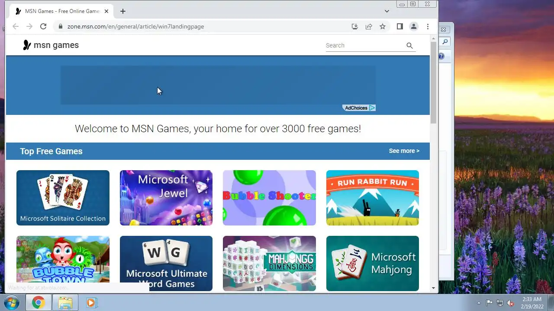
Task: Open Microsoft Ultimate Word Games
Action: (x=166, y=263)
